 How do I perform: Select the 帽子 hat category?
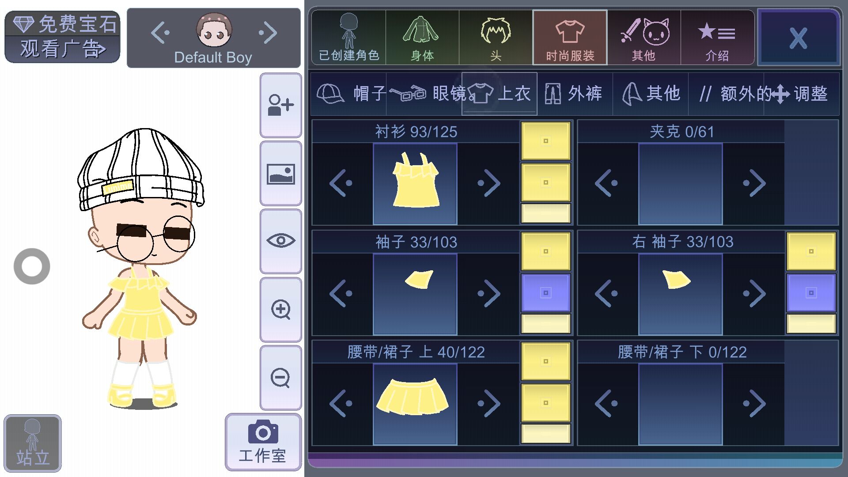pyautogui.click(x=349, y=94)
